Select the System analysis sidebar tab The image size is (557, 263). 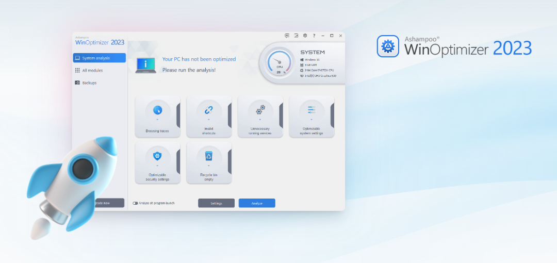(100, 58)
